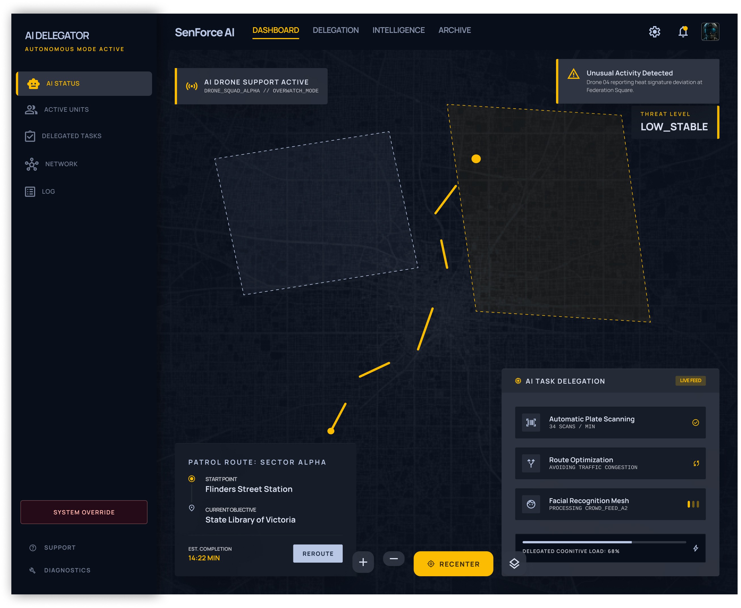Screen dimensions: 741x608
Task: Go to the Archive tab
Action: (x=454, y=30)
